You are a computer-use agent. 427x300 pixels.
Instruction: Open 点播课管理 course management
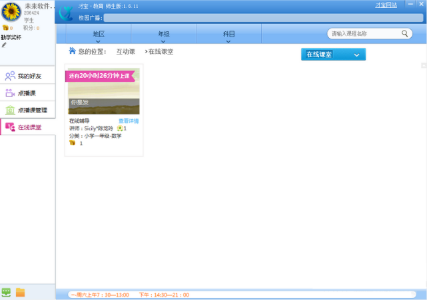tap(27, 110)
